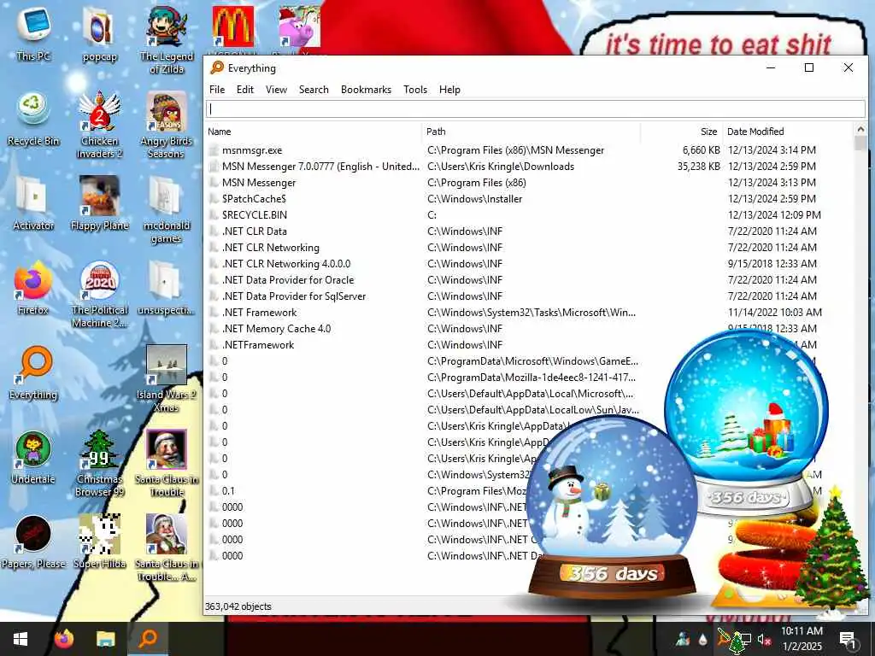Click the snowman snow globe gadget

(612, 509)
